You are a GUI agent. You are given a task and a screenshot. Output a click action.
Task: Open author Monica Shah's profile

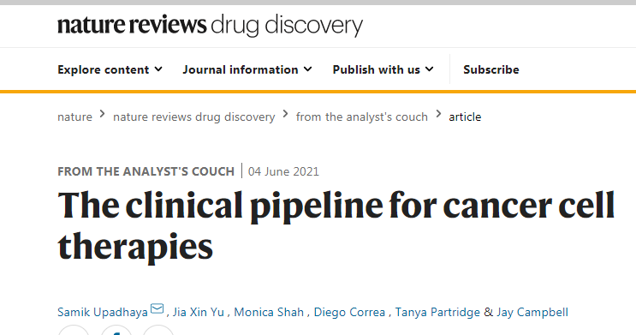[269, 312]
